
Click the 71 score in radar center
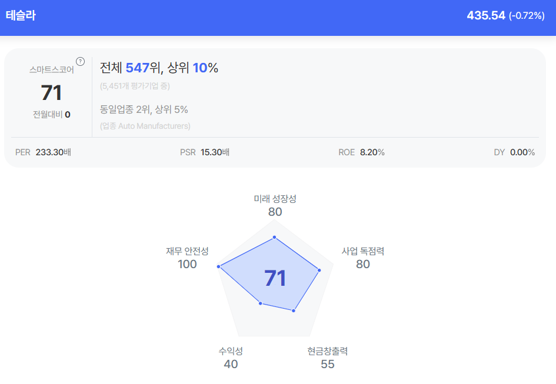275,278
